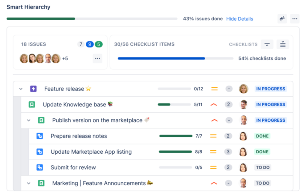Click the Hide Details link
The image size is (308, 194).
240,19
